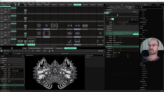Switch to the Recording Feature deck
164x92 pixels.
pyautogui.click(x=70, y=48)
